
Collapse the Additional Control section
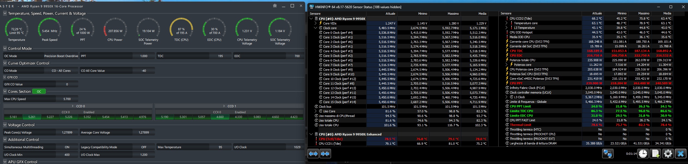pyautogui.click(x=5, y=140)
